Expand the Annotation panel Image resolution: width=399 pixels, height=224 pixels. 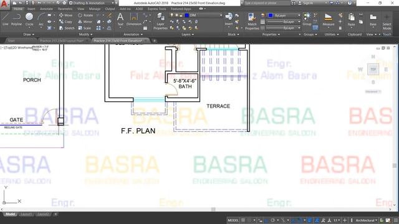point(133,34)
